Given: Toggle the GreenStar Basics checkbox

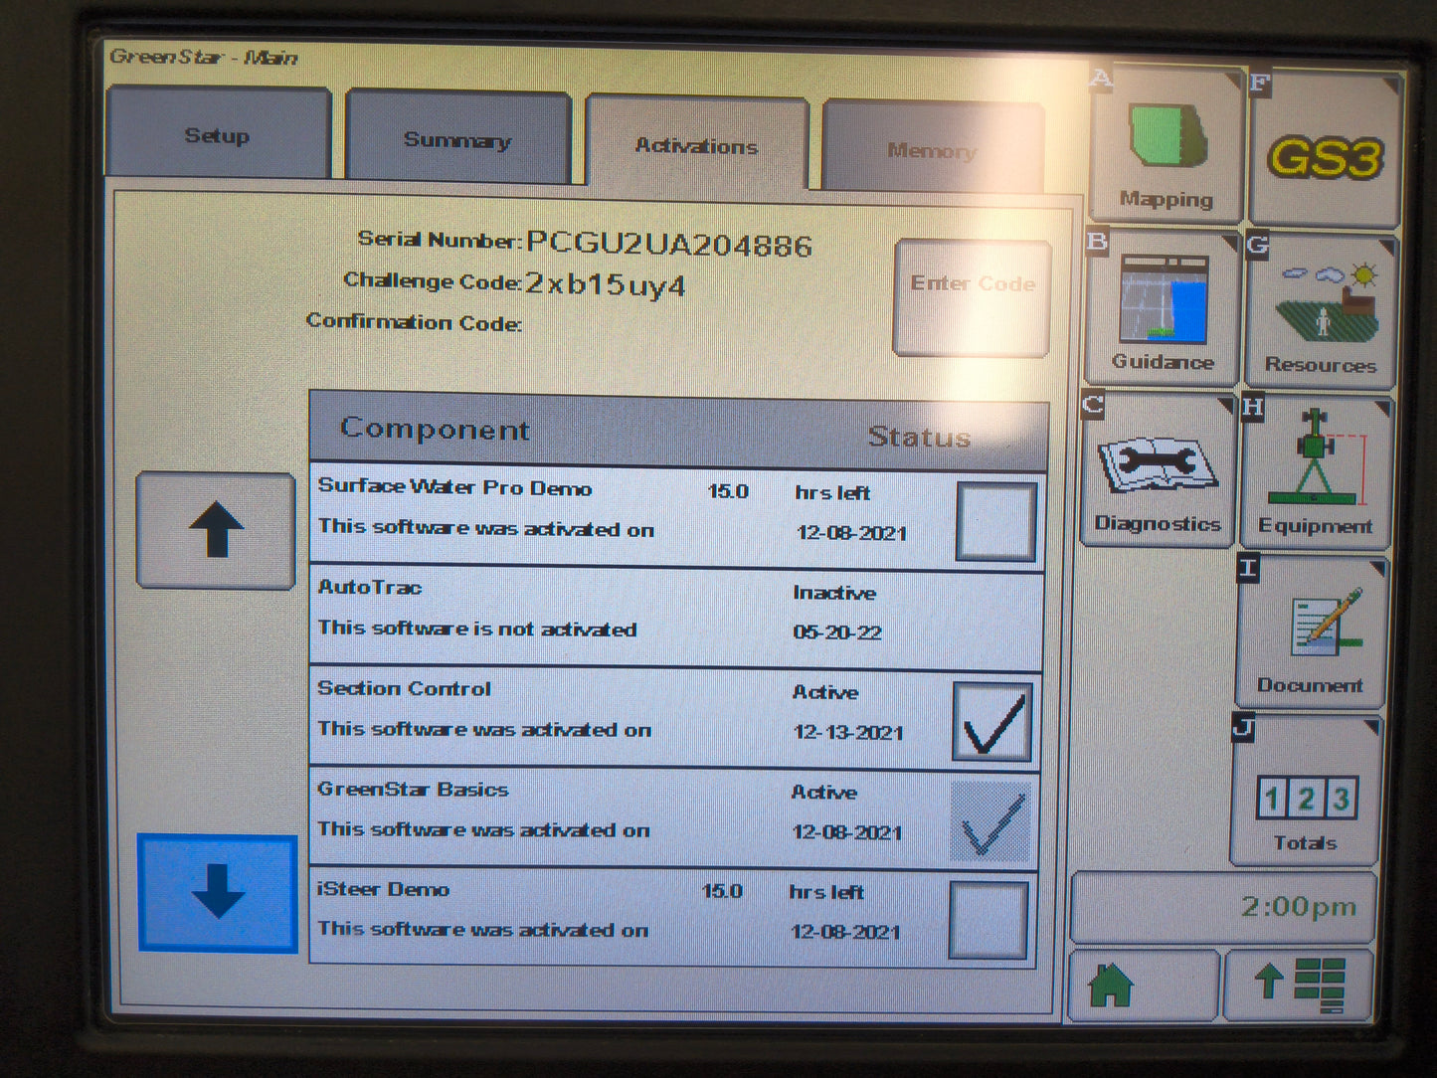Looking at the screenshot, I should 988,821.
